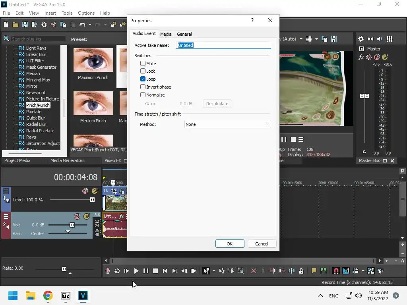Choose the Maximum Punch preset thumbnail
The height and width of the screenshot is (305, 407).
point(93,60)
